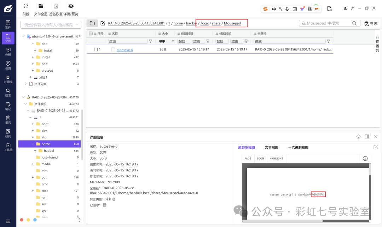This screenshot has height=227, width=382.
Task: Collapse the ubuntu-18.04.6-server tree node
Action: (x=23, y=36)
